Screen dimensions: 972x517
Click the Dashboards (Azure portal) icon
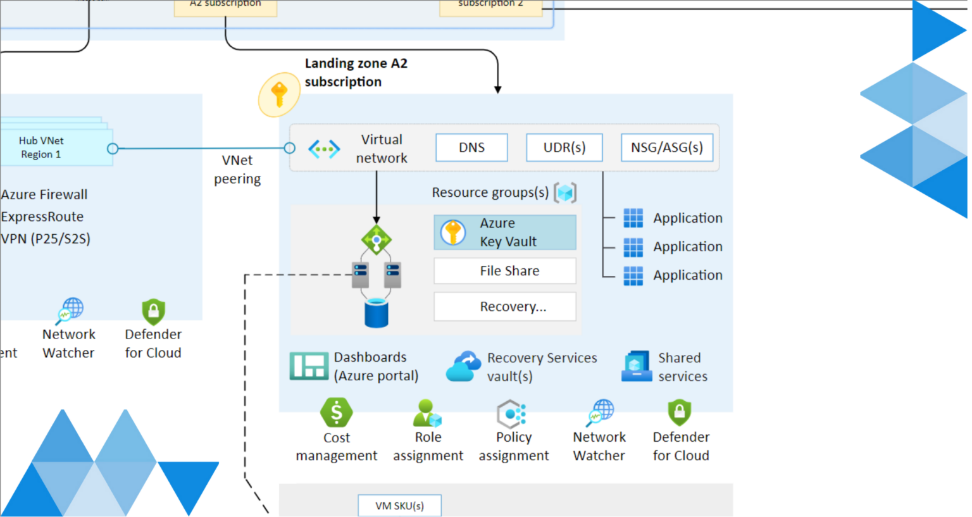(309, 366)
